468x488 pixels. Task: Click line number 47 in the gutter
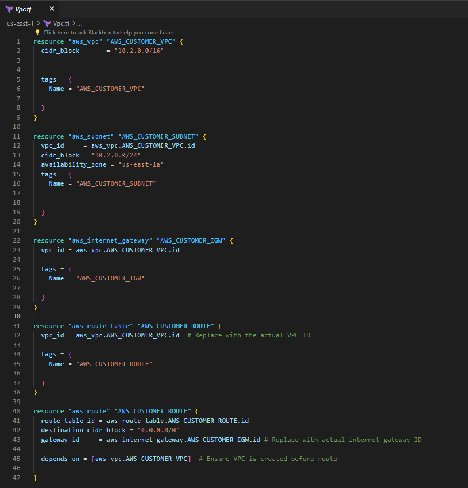(17, 478)
